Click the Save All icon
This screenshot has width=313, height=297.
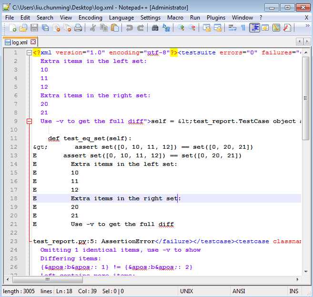pyautogui.click(x=45, y=28)
